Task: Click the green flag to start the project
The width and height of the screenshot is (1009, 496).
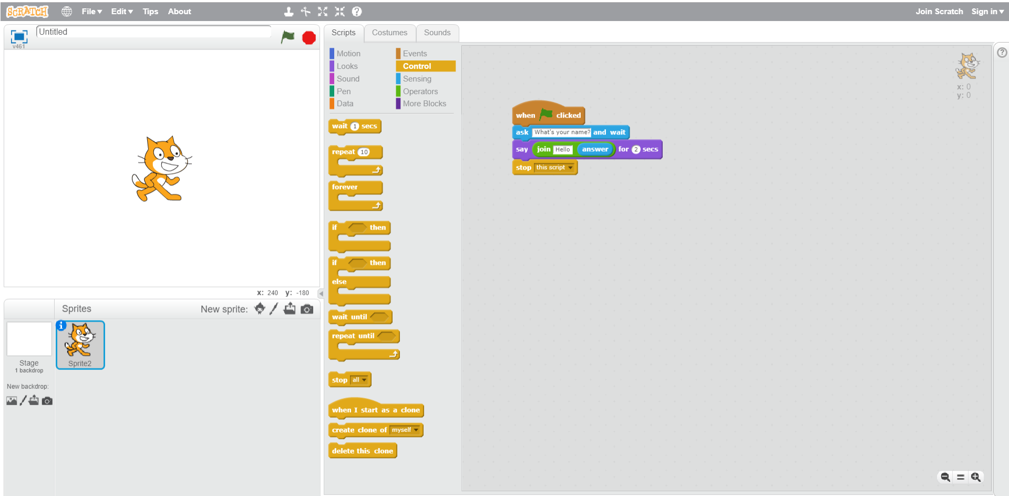Action: click(x=287, y=37)
